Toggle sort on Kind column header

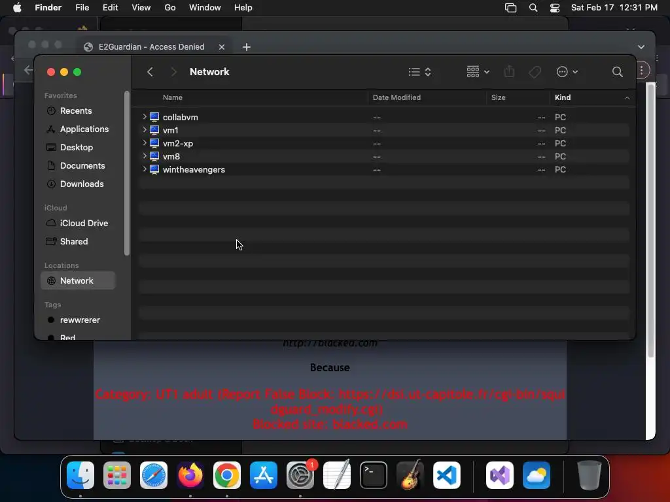point(592,98)
